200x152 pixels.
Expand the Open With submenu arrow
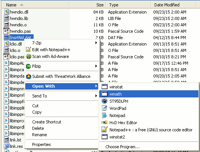[96, 86]
